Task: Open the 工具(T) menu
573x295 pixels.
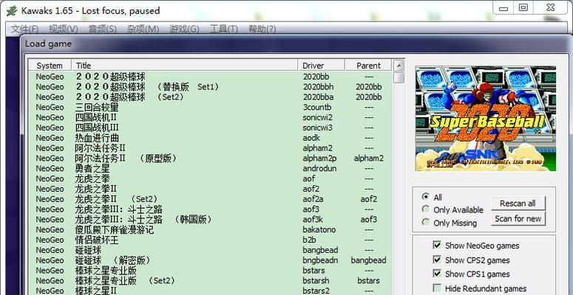Action: (223, 29)
